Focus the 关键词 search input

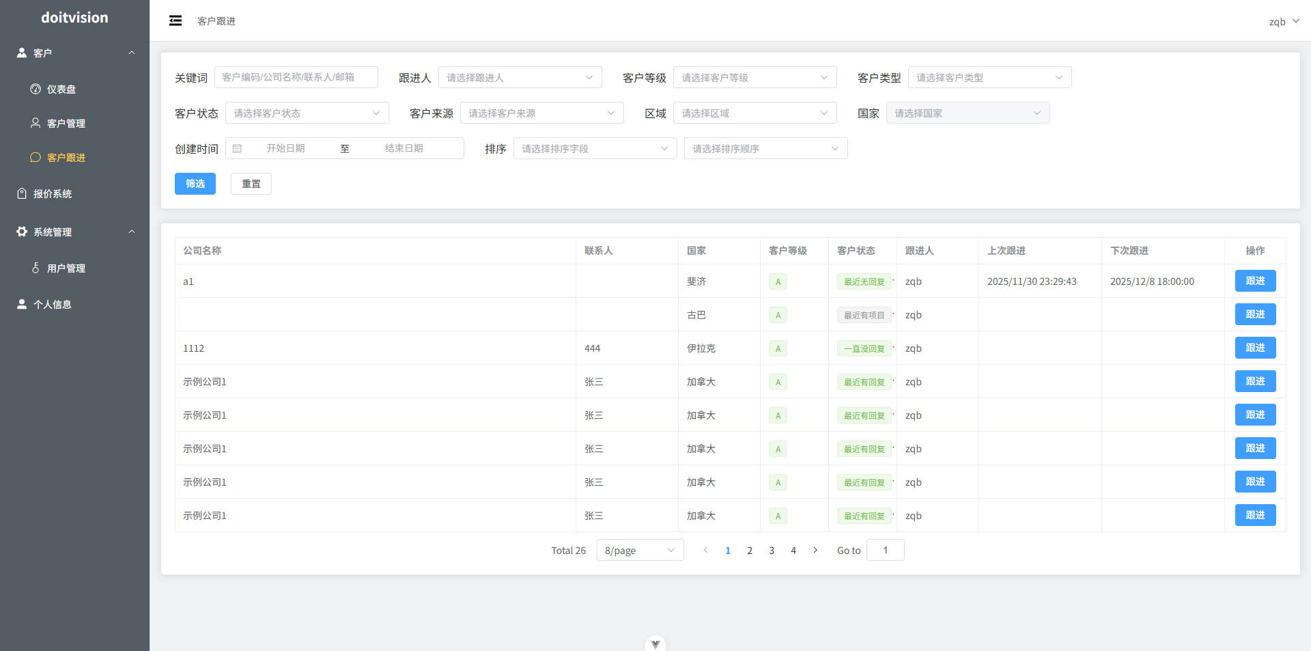296,77
